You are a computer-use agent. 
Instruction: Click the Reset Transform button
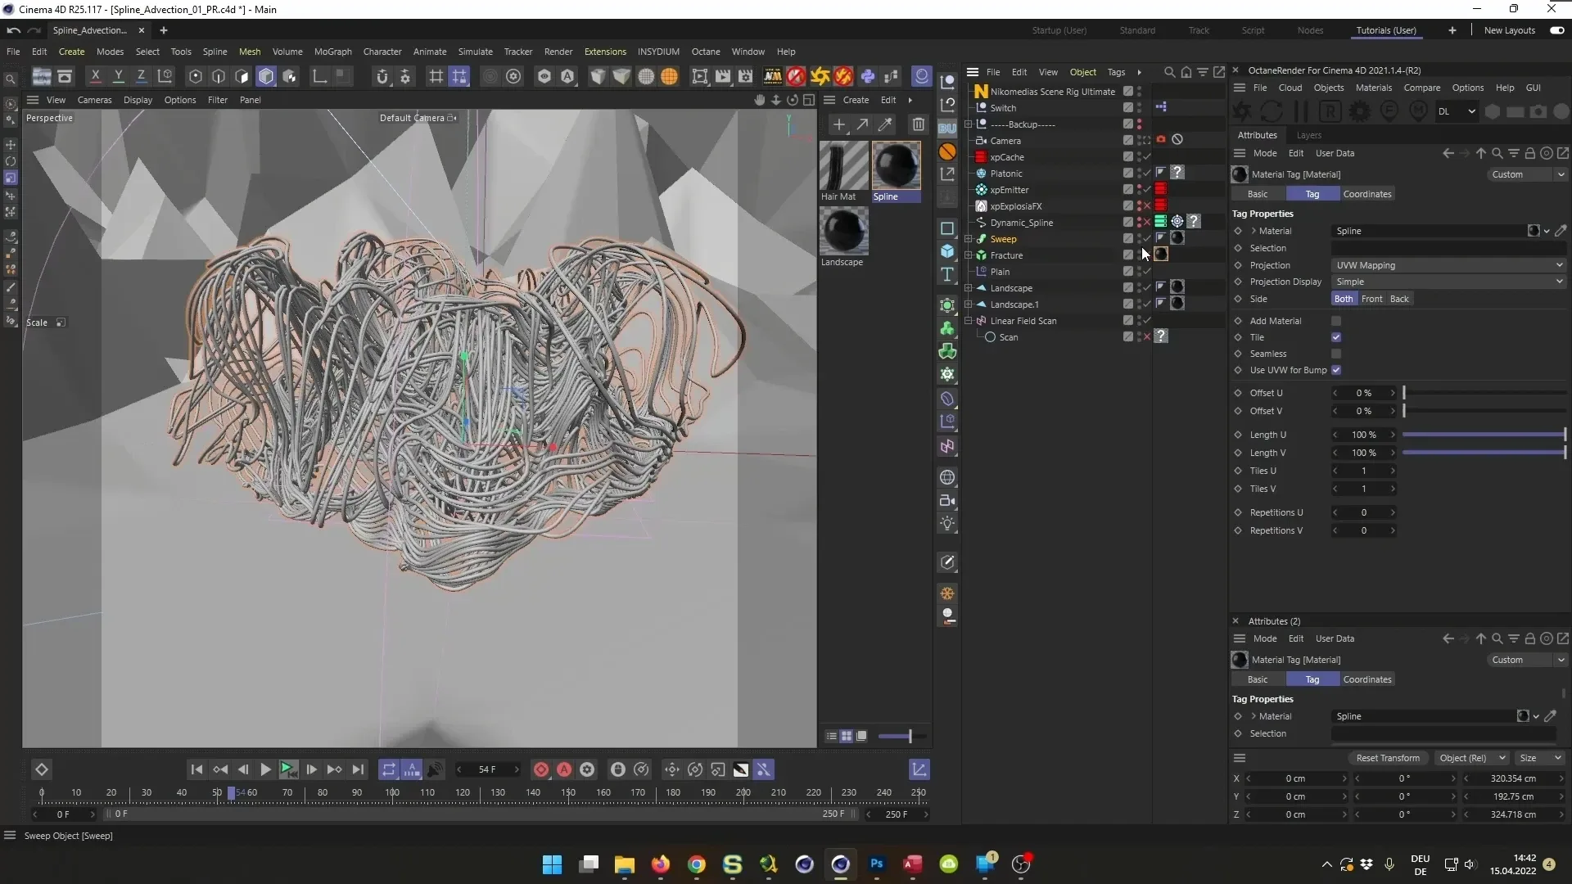(1389, 758)
